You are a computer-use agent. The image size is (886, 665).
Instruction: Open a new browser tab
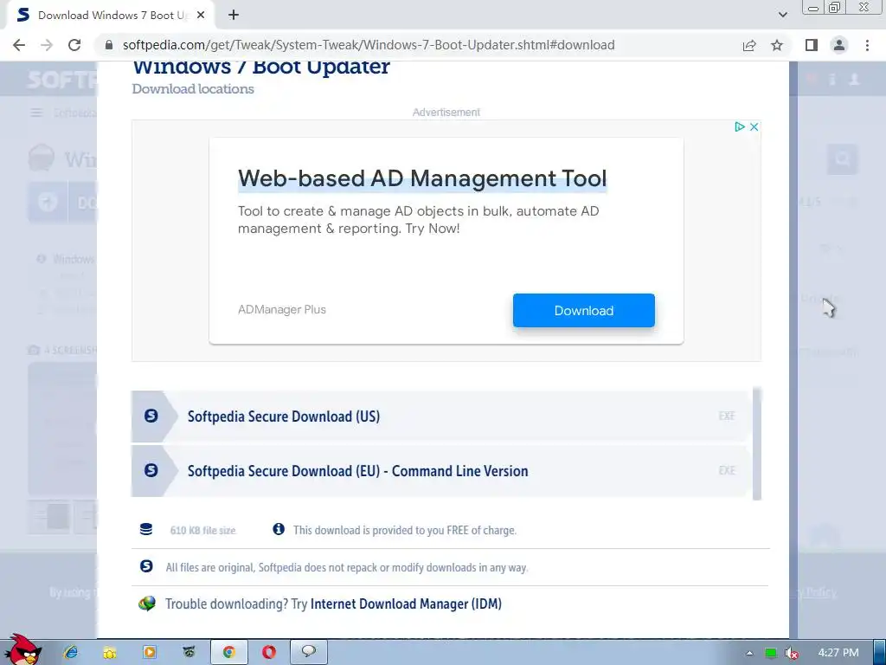pyautogui.click(x=234, y=16)
